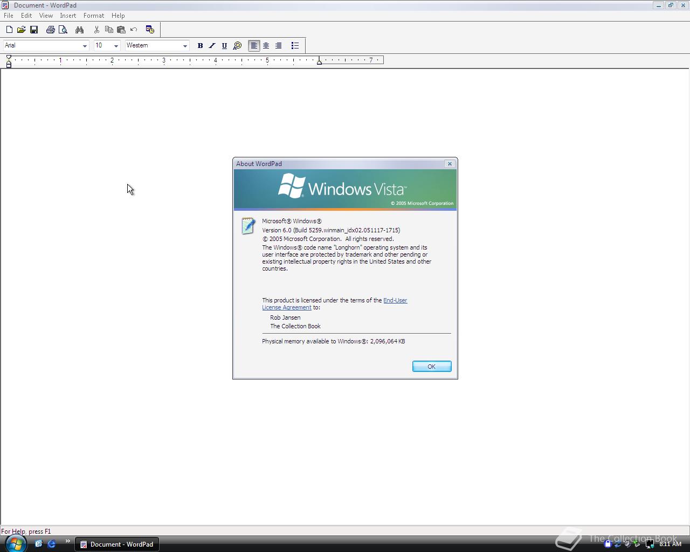
Task: Expand the Arial font name dropdown
Action: (85, 46)
